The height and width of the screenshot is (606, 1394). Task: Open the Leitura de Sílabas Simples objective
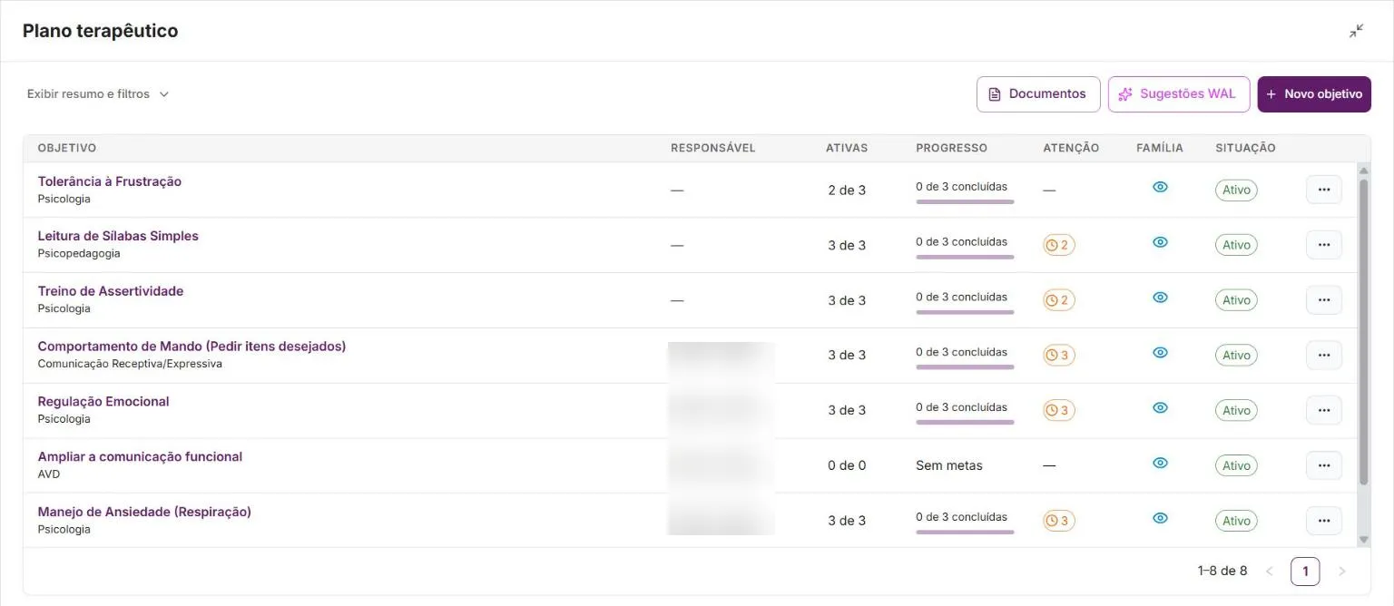pyautogui.click(x=118, y=236)
